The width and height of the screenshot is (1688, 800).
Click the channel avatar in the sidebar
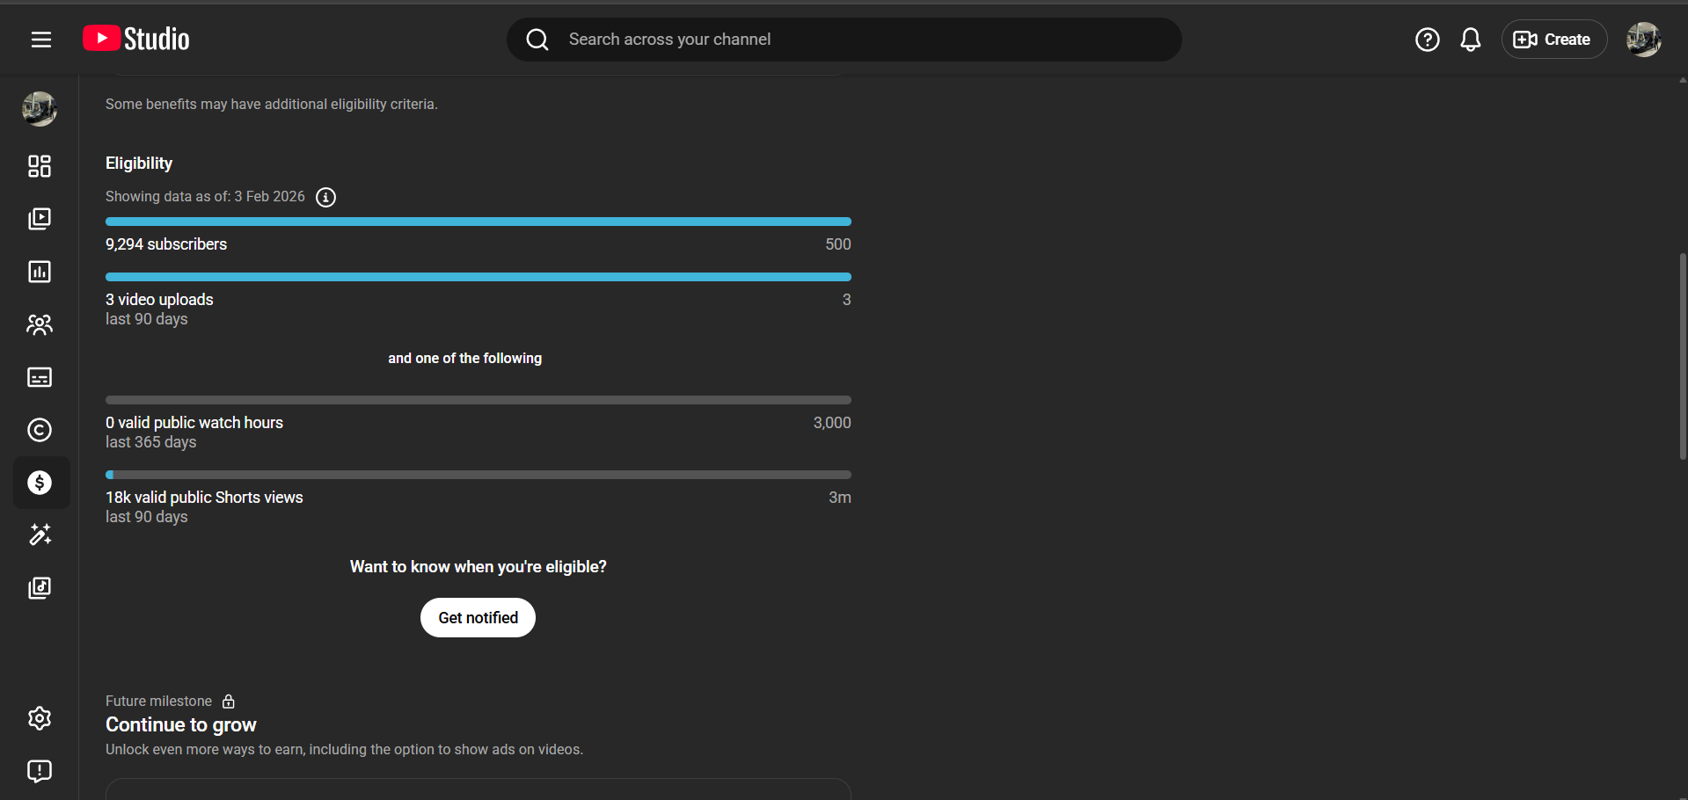[x=40, y=109]
